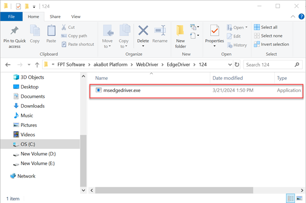306x203 pixels.
Task: Open the File menu
Action: [x=11, y=17]
